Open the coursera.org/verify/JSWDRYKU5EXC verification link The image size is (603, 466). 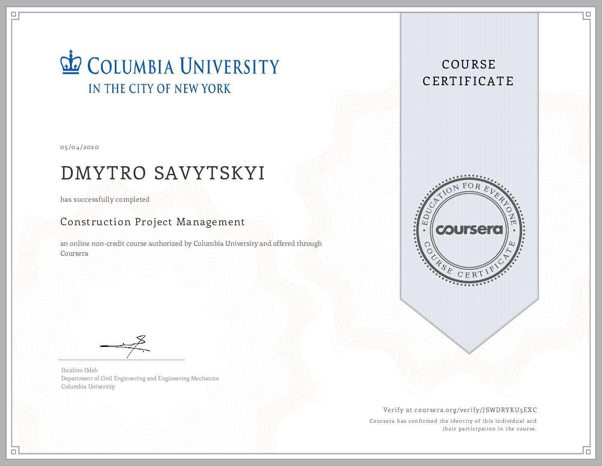(x=475, y=410)
